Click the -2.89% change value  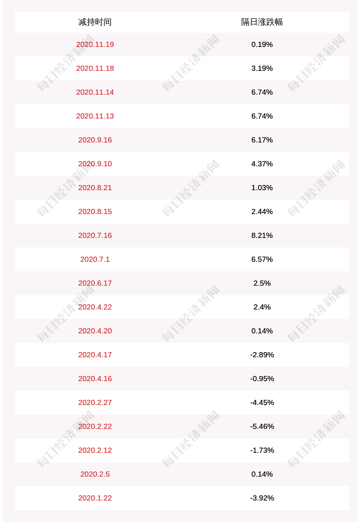(x=262, y=354)
